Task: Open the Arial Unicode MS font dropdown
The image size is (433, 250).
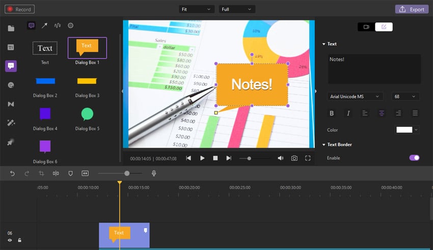Action: (x=355, y=96)
